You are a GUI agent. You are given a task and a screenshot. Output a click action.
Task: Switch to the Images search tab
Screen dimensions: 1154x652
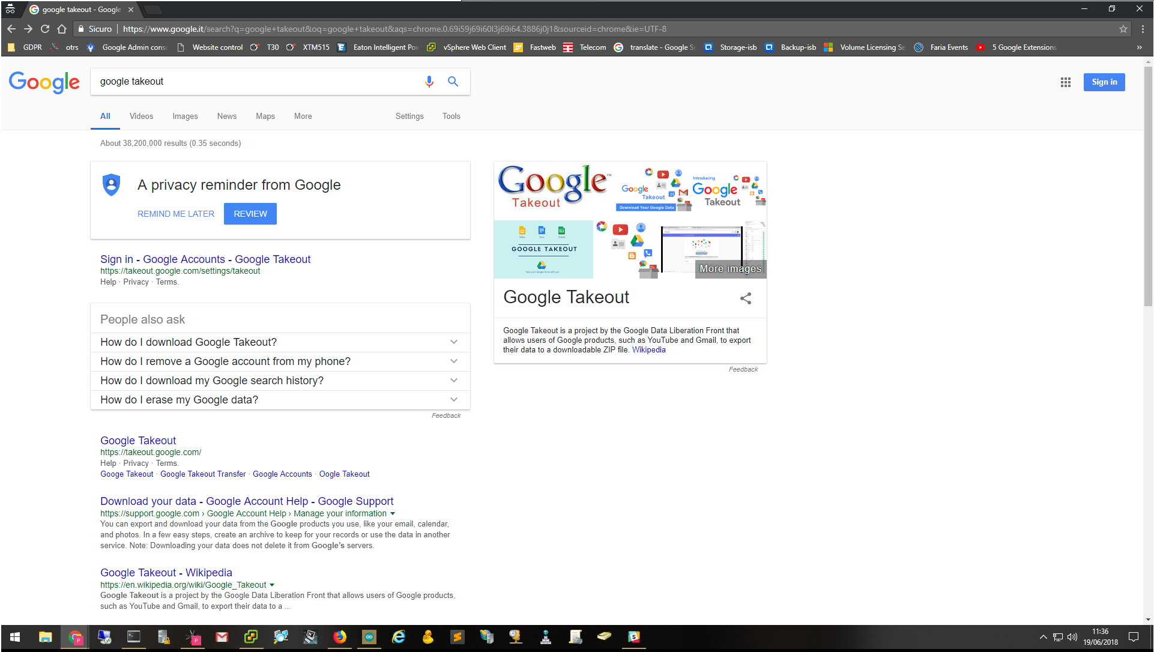click(185, 116)
